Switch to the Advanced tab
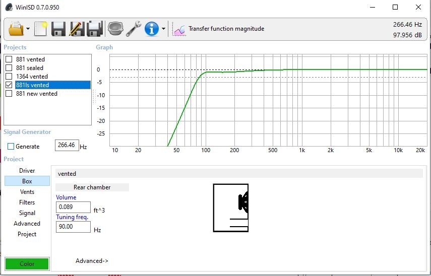Image resolution: width=431 pixels, height=276 pixels. [27, 224]
